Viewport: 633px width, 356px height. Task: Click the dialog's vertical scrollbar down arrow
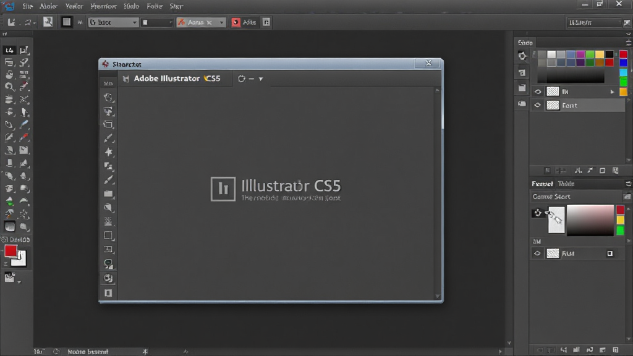pos(438,296)
